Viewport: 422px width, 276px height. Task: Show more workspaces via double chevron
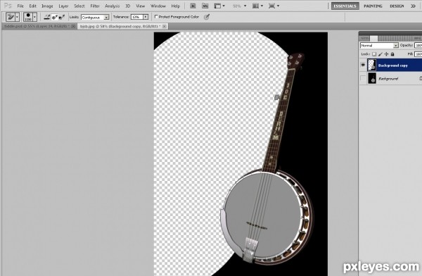pos(413,6)
